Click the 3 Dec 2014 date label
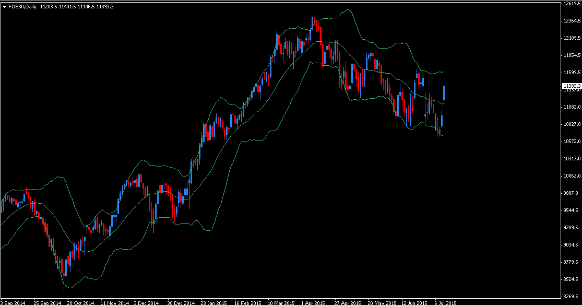Image resolution: width=582 pixels, height=305 pixels. point(146,303)
